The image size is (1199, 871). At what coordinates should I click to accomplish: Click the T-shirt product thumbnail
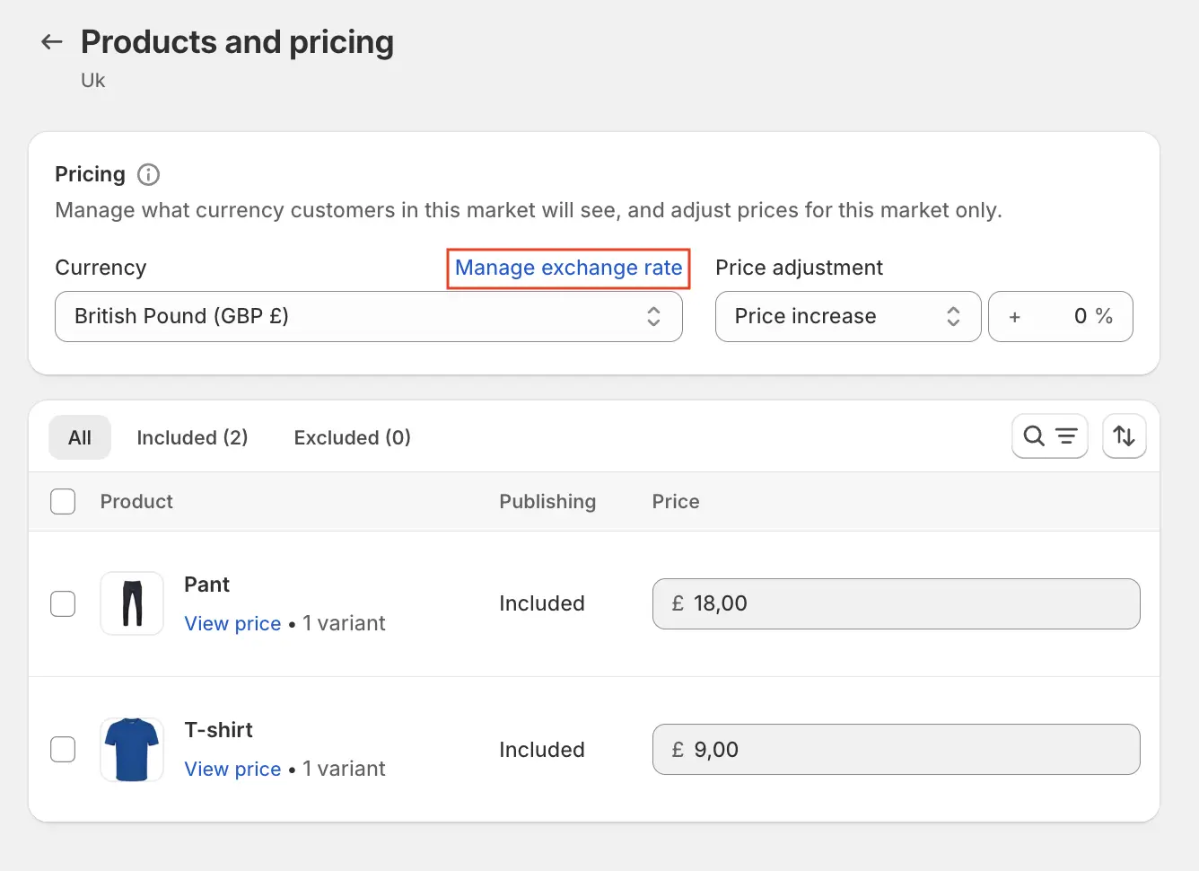132,750
